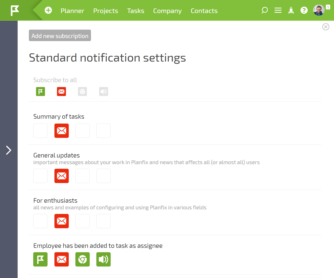
Task: Open the Company menu
Action: click(x=167, y=11)
